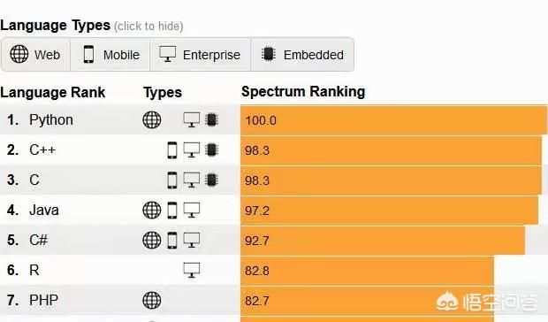Click the Types column header
This screenshot has height=322, width=548.
coord(163,93)
